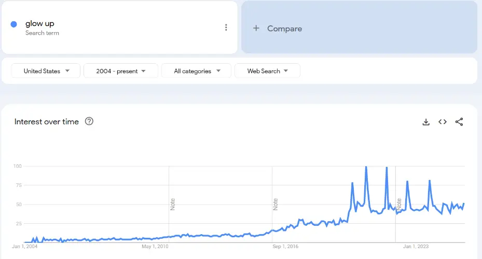Click the Search term label under glow up
Image resolution: width=482 pixels, height=259 pixels.
[x=42, y=33]
